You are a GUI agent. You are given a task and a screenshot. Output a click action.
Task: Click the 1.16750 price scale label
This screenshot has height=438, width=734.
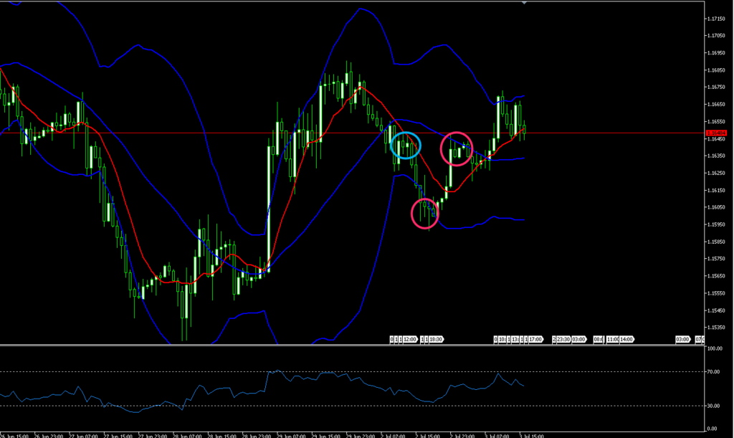[x=716, y=87]
